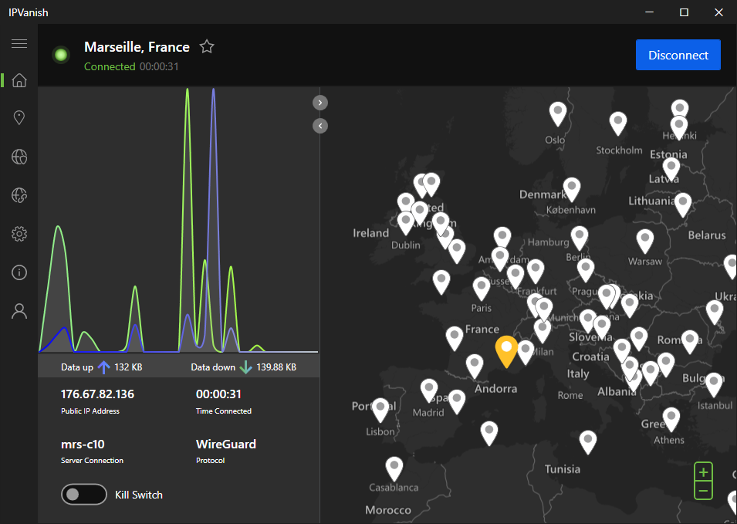
Task: Click the WireGuard protocol text
Action: click(225, 444)
